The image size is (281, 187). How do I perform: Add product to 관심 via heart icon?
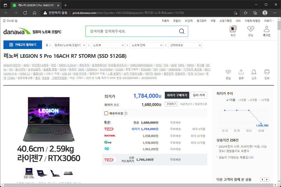pos(228,72)
